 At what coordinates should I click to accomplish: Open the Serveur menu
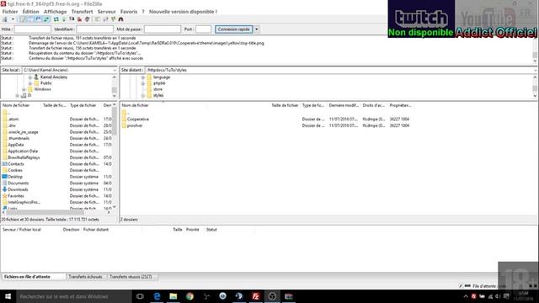(107, 12)
